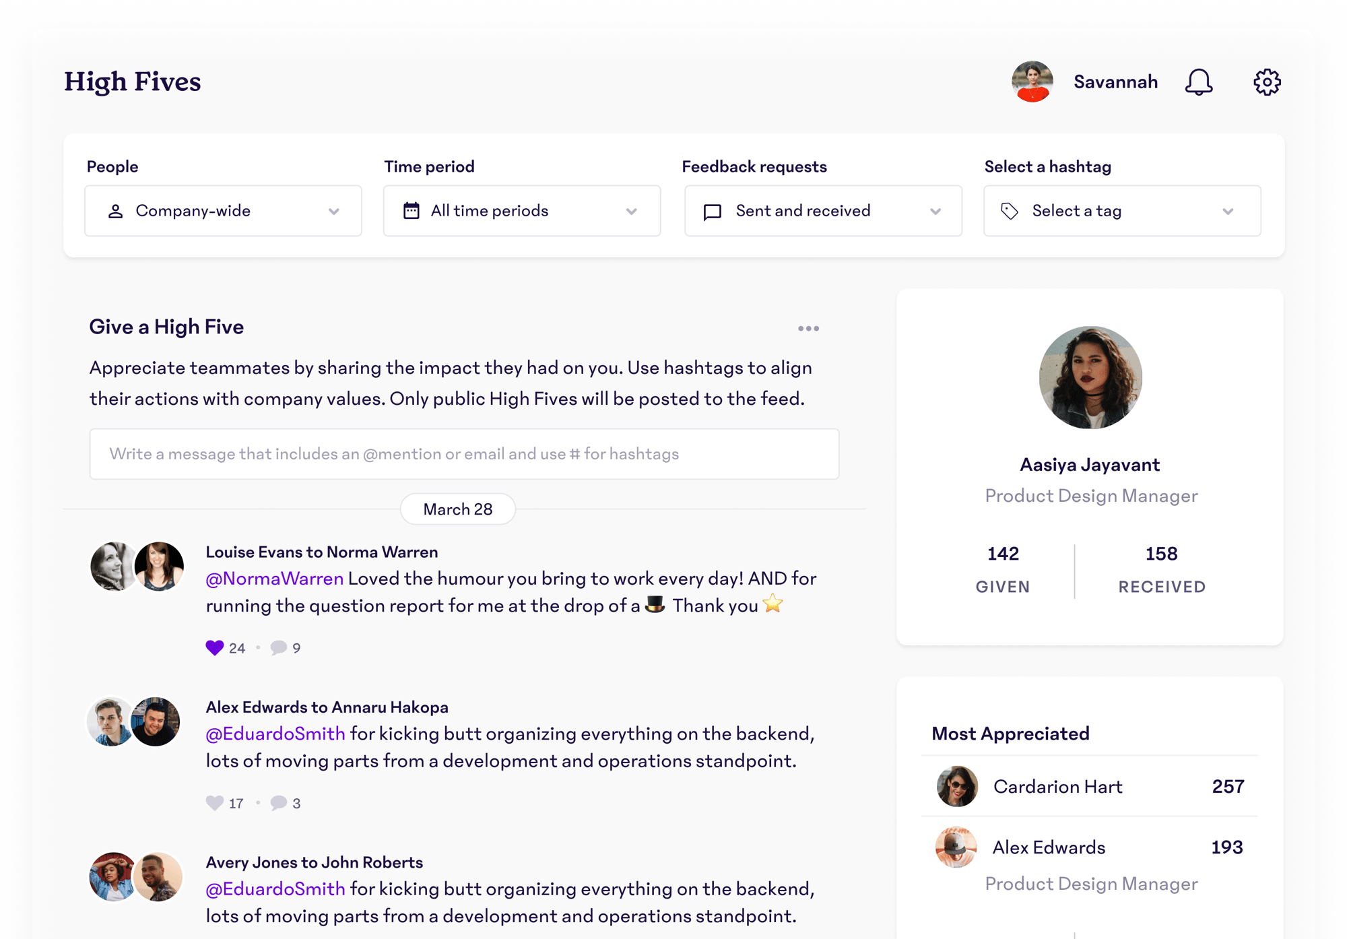The image size is (1347, 939).
Task: Open the settings gear icon
Action: click(1266, 82)
